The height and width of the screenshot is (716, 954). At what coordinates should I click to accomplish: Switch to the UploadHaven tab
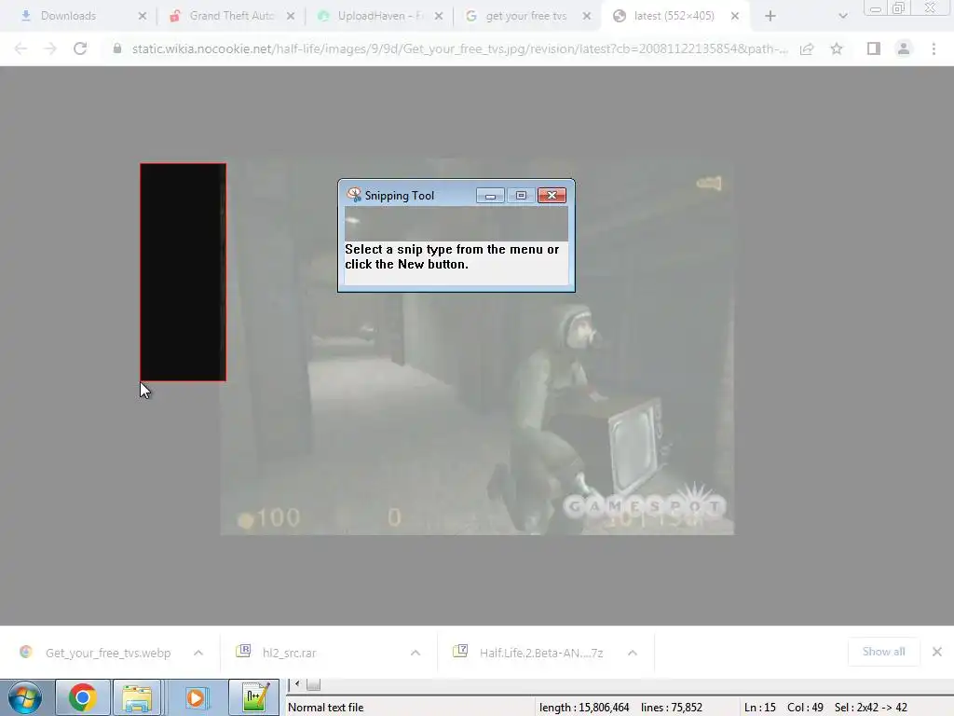(x=380, y=16)
